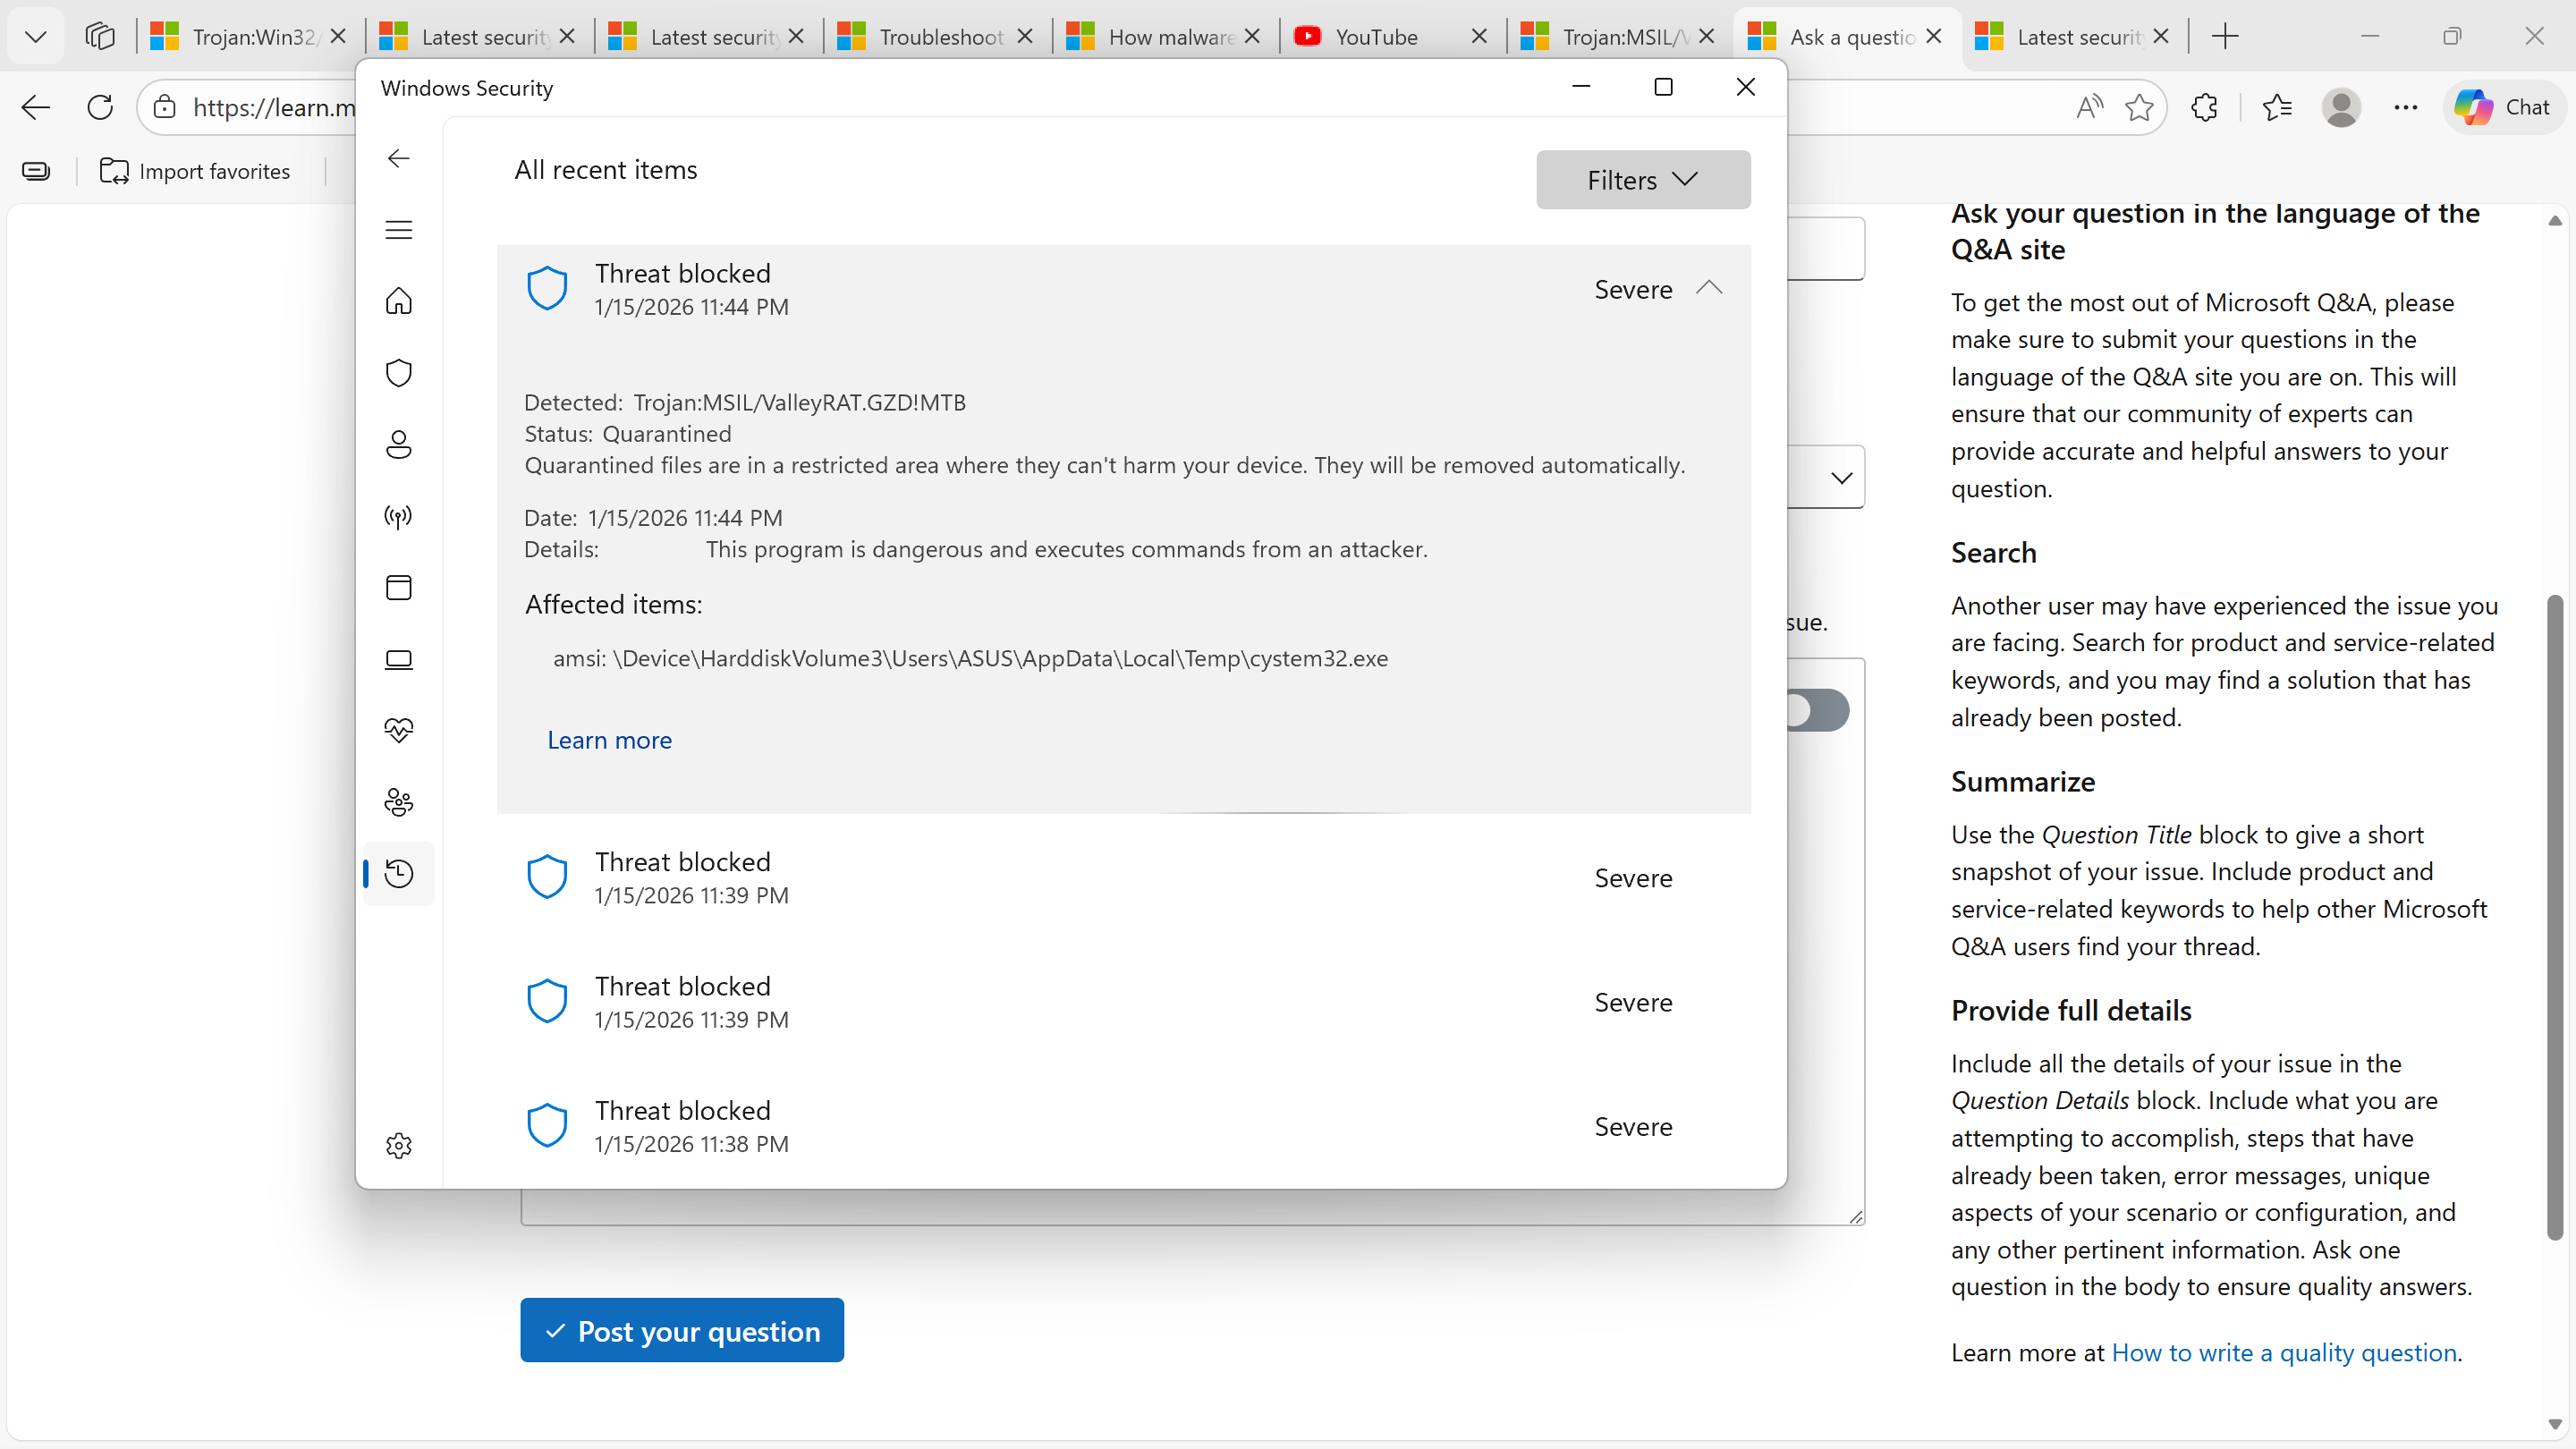
Task: Open the sidebar hamburger menu
Action: [398, 229]
